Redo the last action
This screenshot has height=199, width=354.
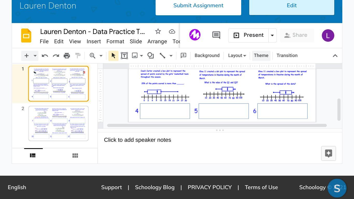pos(56,56)
